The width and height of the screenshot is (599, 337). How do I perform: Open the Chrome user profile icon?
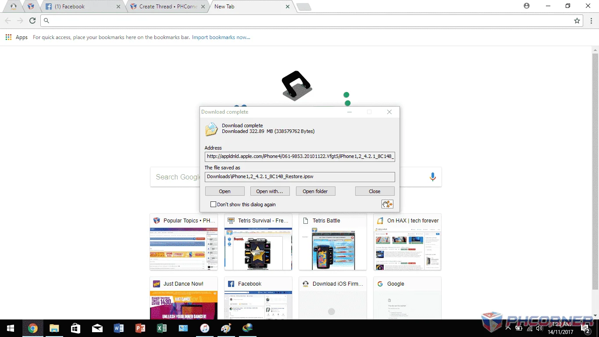coord(527,6)
